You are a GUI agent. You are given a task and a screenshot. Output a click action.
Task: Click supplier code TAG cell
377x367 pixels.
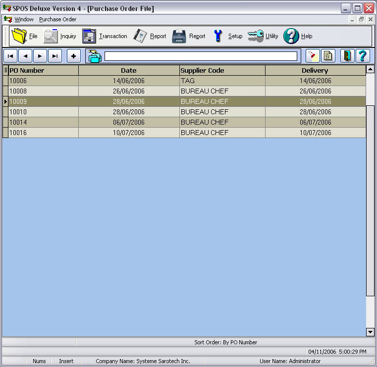(x=222, y=81)
